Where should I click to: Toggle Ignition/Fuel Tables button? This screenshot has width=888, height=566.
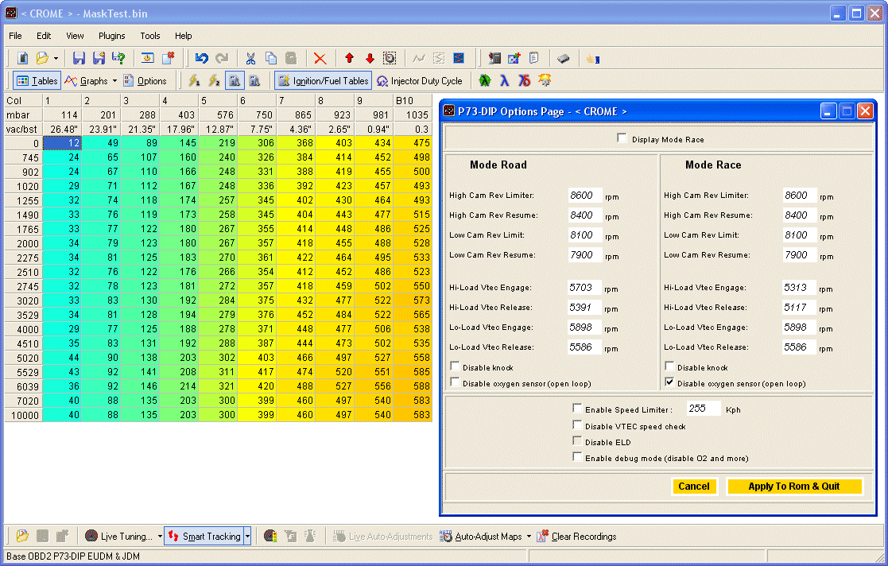point(324,81)
